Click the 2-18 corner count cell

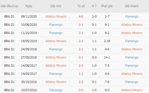coord(107,41)
